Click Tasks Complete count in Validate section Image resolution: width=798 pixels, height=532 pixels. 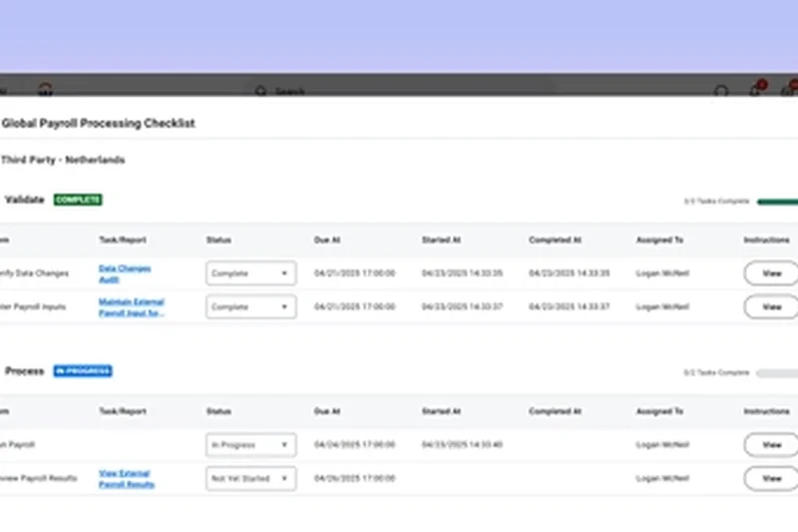click(716, 202)
